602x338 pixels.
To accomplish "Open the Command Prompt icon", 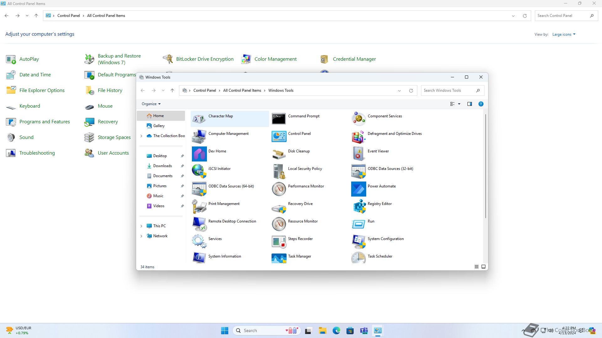I will click(279, 119).
